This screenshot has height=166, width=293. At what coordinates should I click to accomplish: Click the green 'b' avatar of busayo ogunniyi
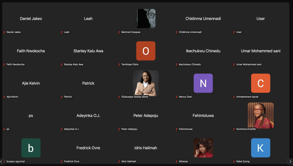[x=31, y=148]
